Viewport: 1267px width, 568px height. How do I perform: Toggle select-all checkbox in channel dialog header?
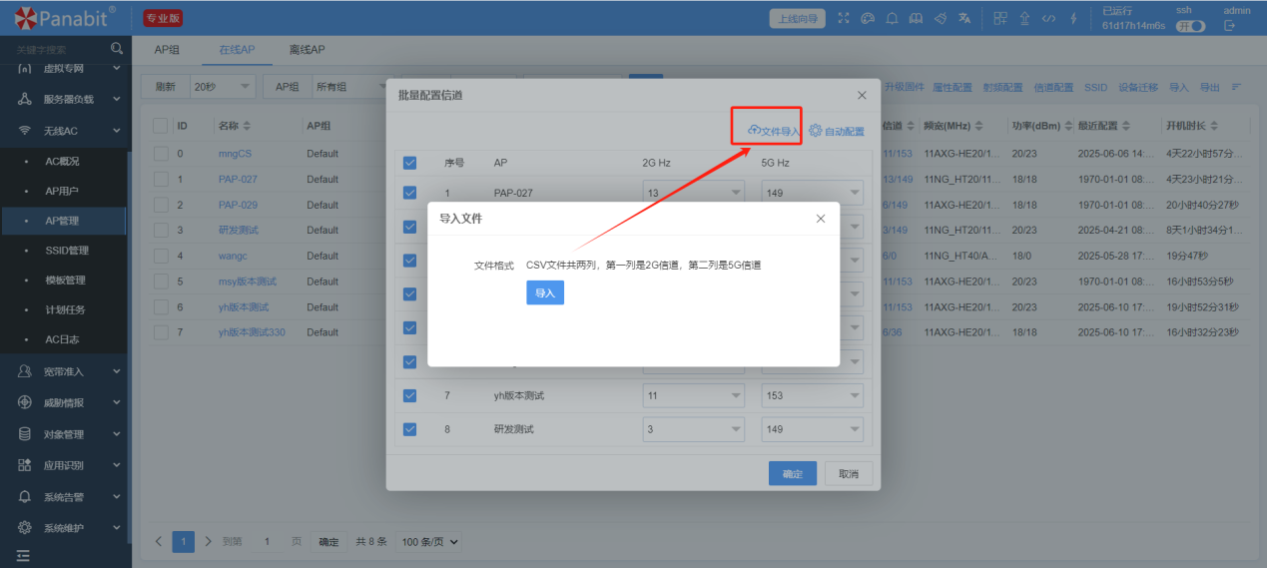point(409,163)
